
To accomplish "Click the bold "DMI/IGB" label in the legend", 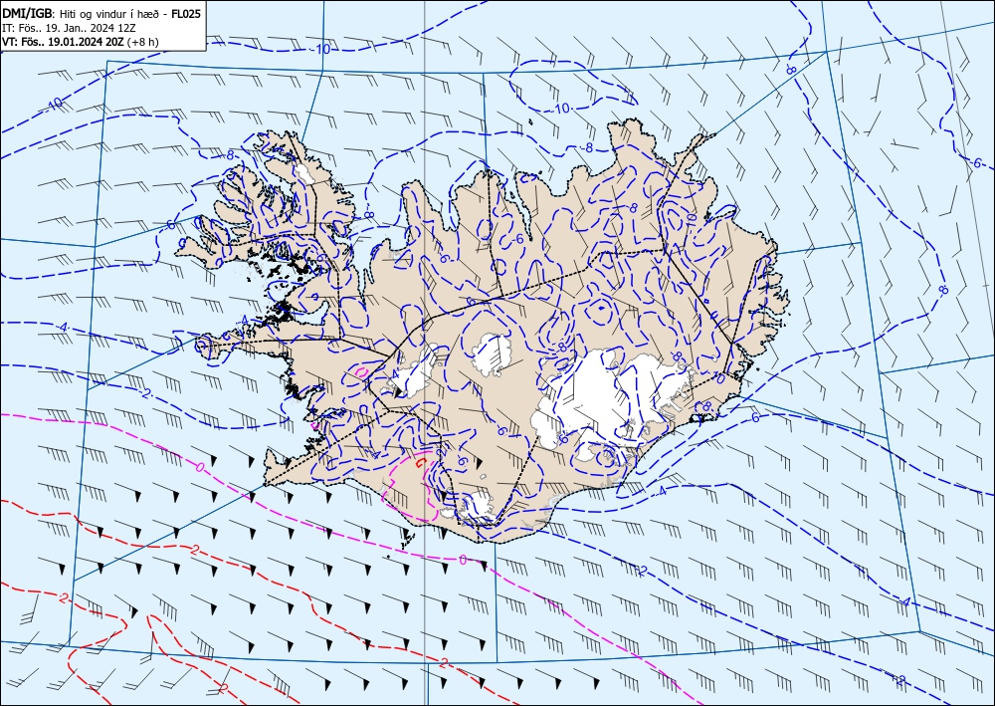I will click(29, 14).
